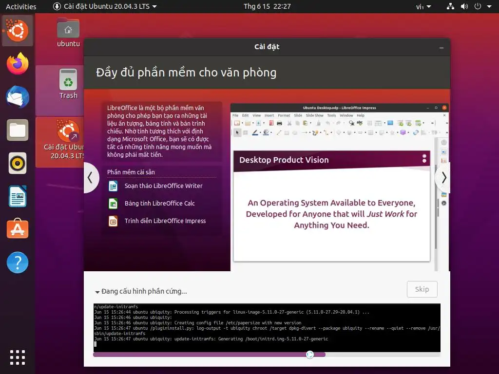Collapse the Đang cấu hình phần cứng details expander

tap(97, 292)
